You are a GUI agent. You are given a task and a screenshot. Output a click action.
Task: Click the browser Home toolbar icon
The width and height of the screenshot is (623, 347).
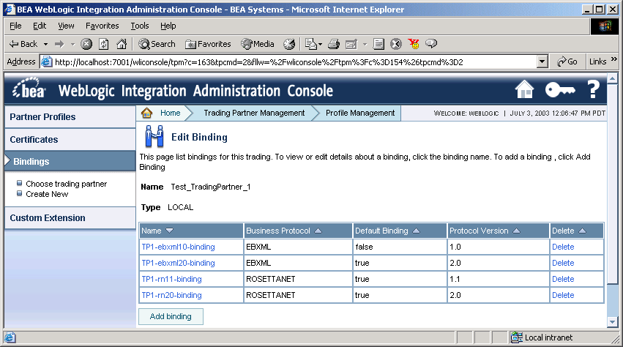pos(122,44)
